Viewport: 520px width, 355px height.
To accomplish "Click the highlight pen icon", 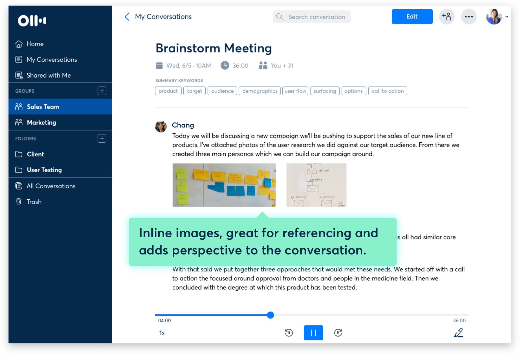I will 458,333.
